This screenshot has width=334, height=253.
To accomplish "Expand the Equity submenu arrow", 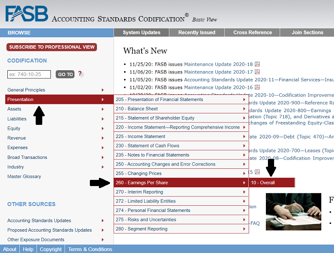I will pos(103,129).
